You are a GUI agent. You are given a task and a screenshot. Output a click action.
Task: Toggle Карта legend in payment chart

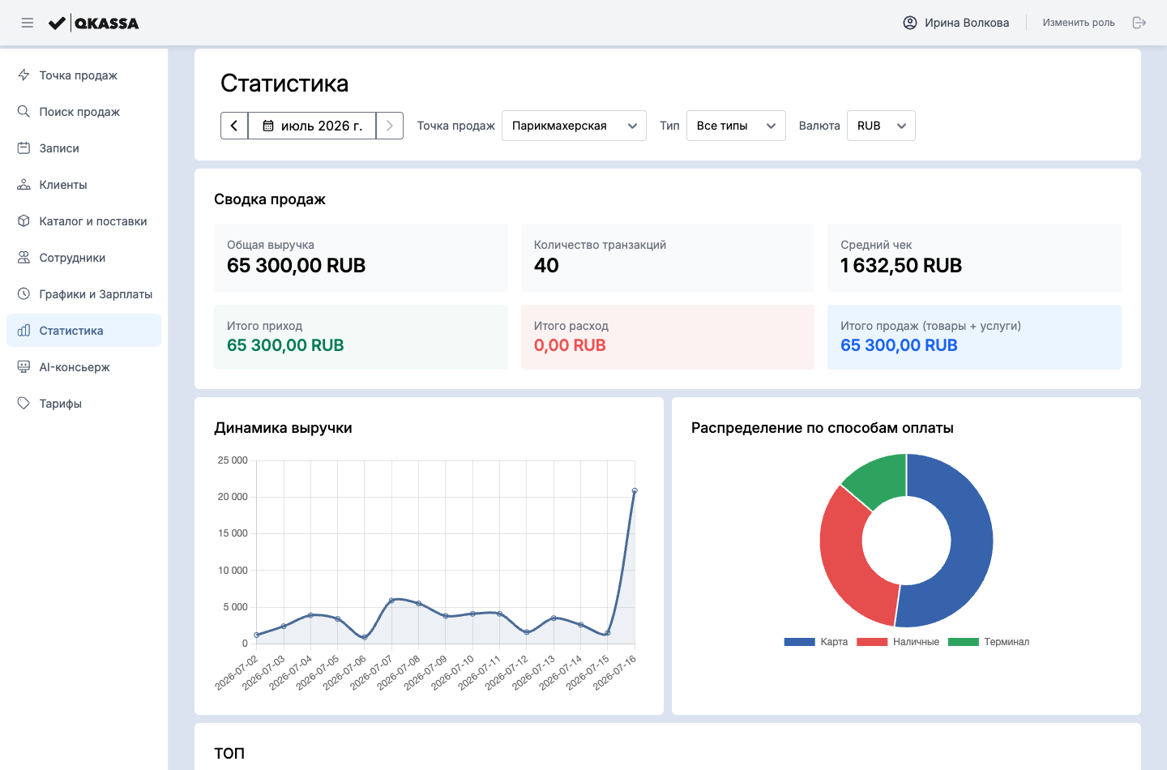point(816,642)
